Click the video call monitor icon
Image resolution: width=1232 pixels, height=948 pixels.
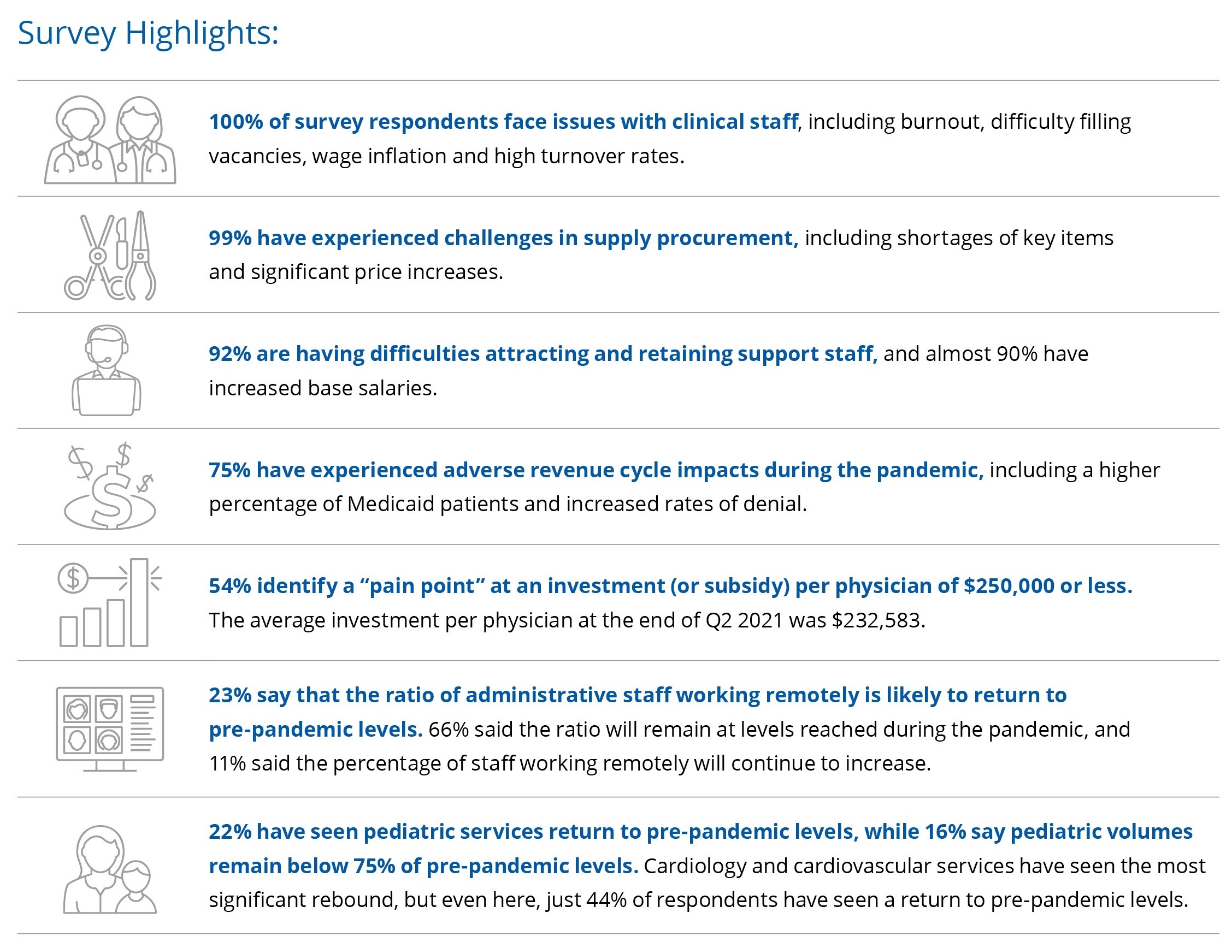[110, 728]
